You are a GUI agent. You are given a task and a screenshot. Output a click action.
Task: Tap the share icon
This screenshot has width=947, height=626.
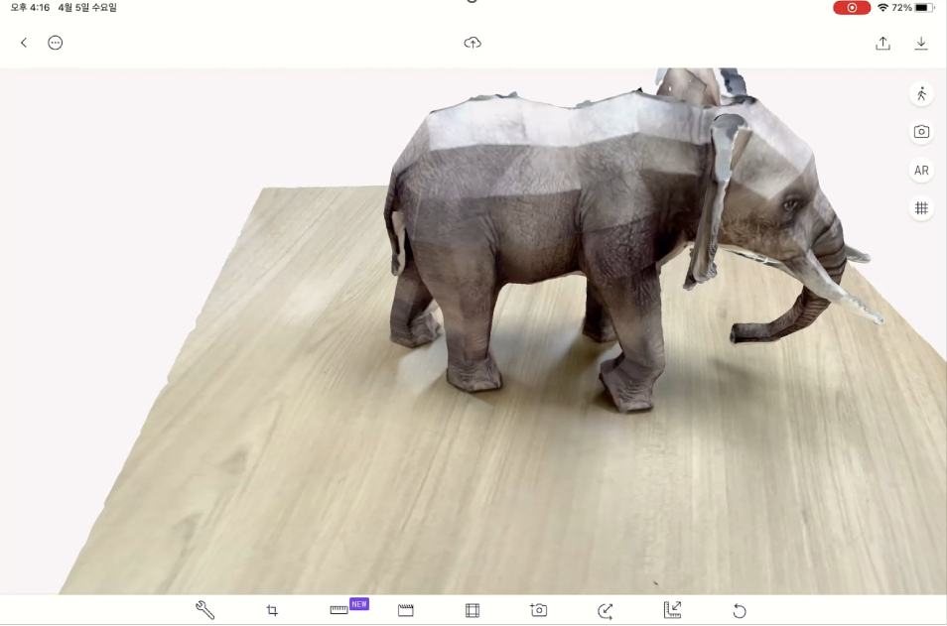[882, 43]
